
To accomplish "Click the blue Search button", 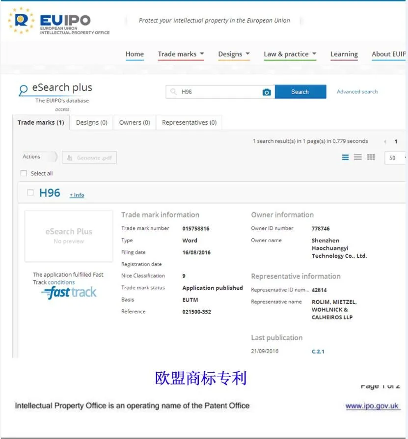I will (x=300, y=92).
